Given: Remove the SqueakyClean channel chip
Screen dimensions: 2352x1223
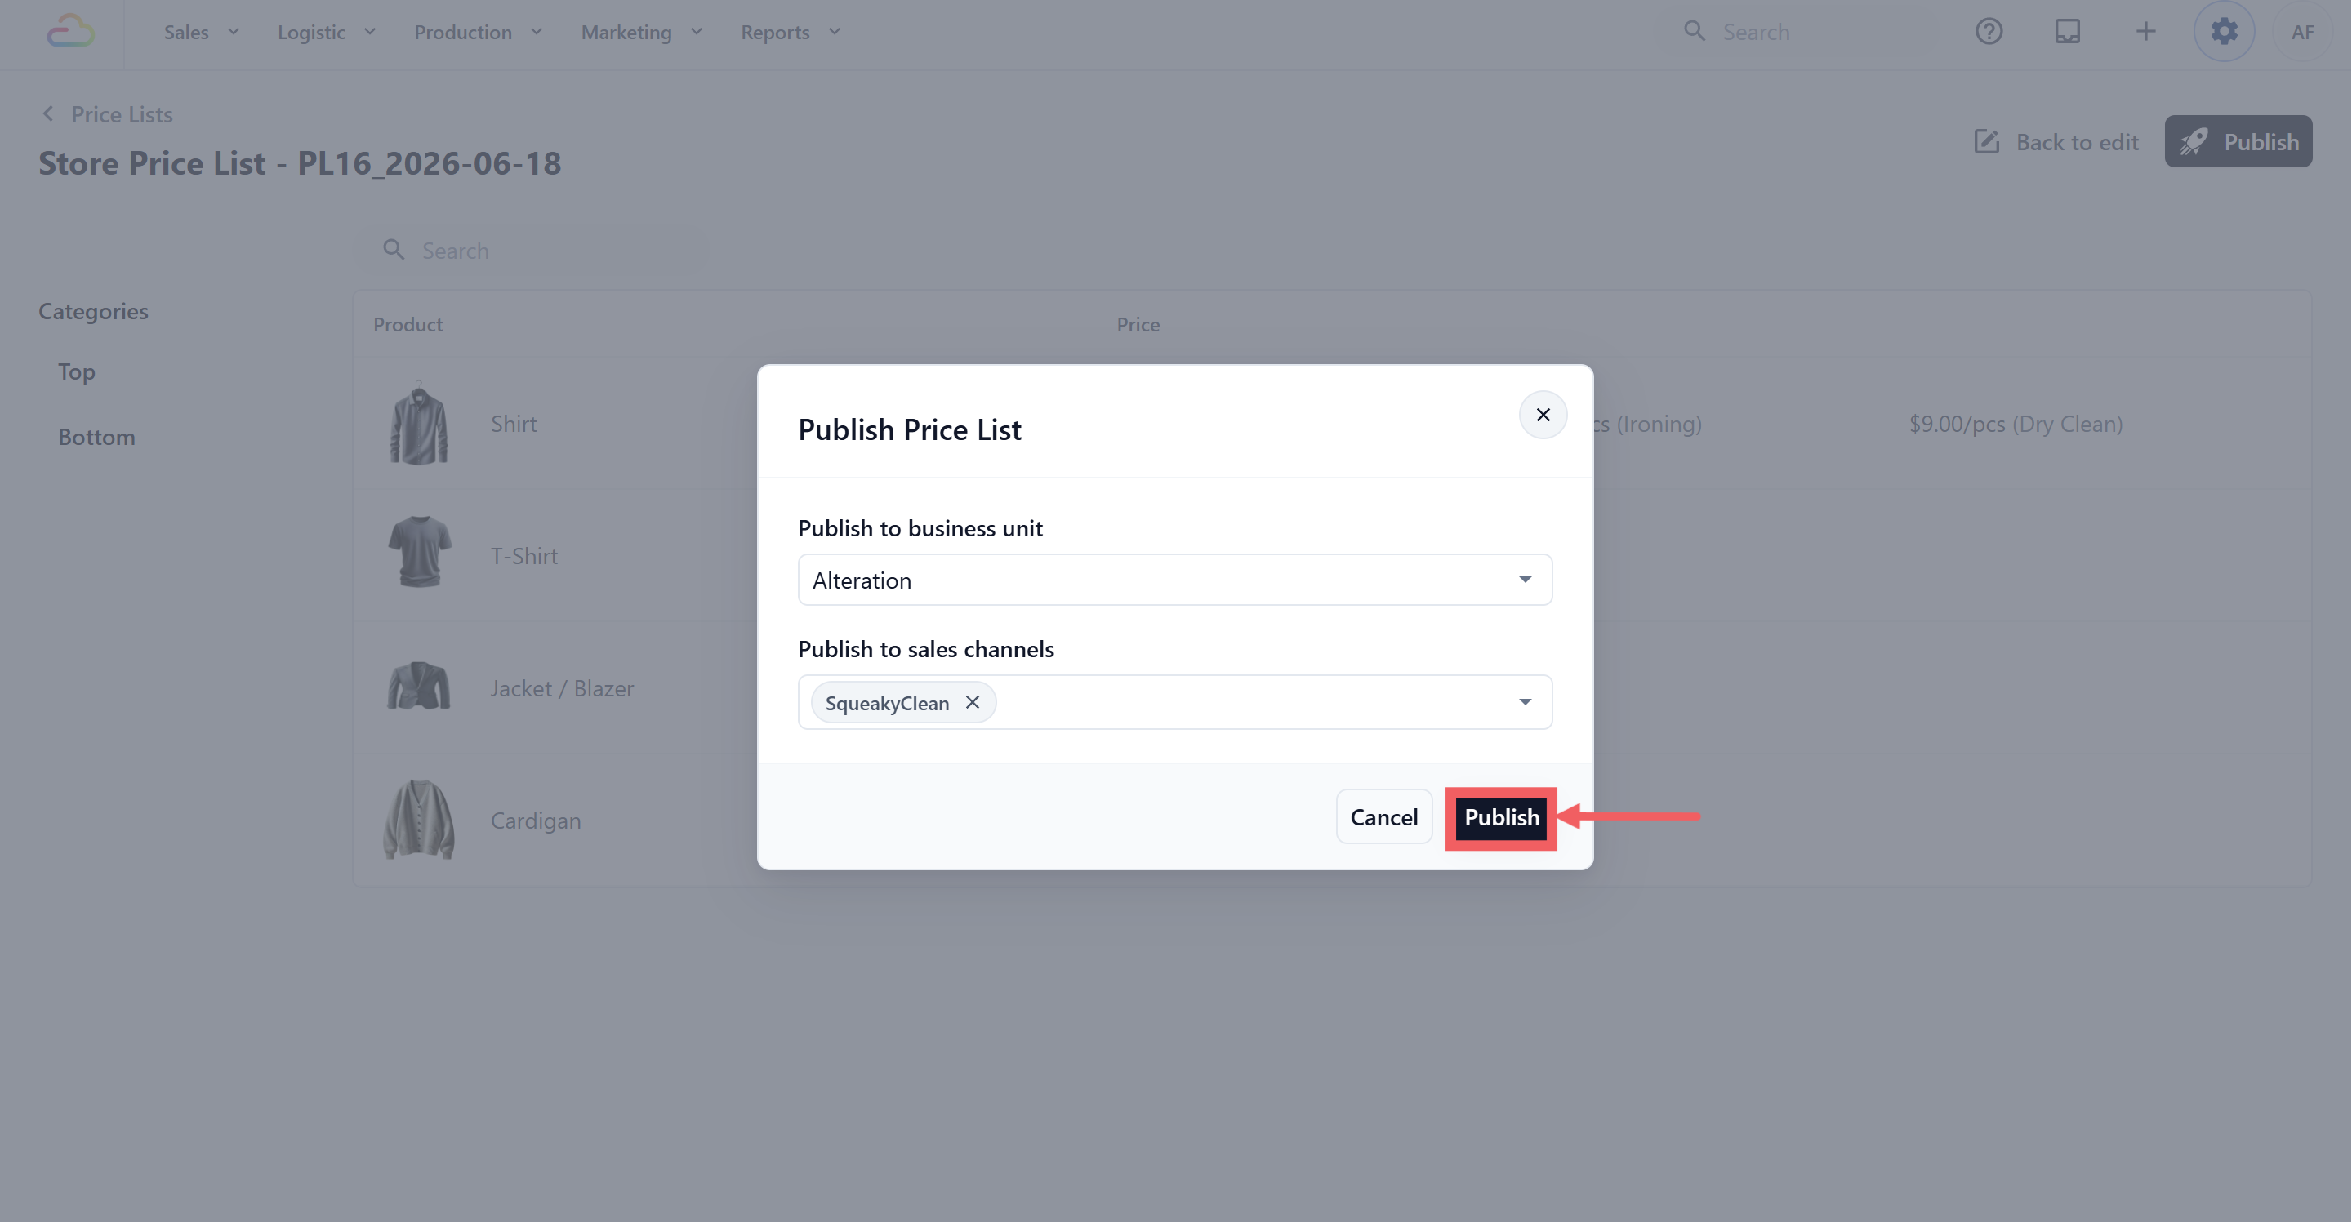Looking at the screenshot, I should (973, 702).
